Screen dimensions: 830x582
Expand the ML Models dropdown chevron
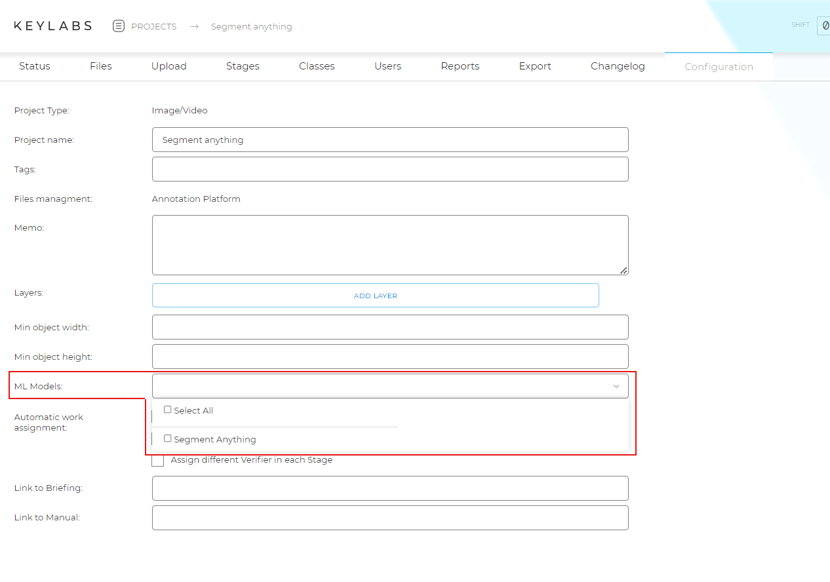pyautogui.click(x=616, y=387)
